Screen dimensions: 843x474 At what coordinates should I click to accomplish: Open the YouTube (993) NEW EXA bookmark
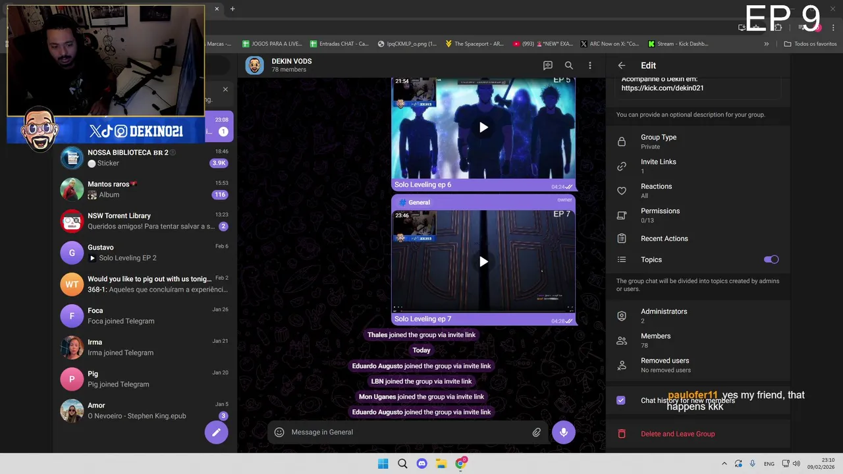click(x=542, y=44)
